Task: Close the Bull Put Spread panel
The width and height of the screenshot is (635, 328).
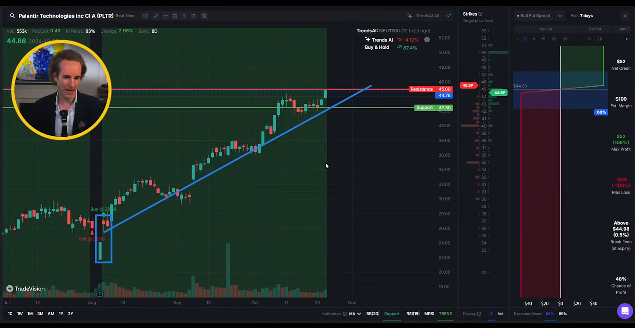Action: click(x=625, y=16)
